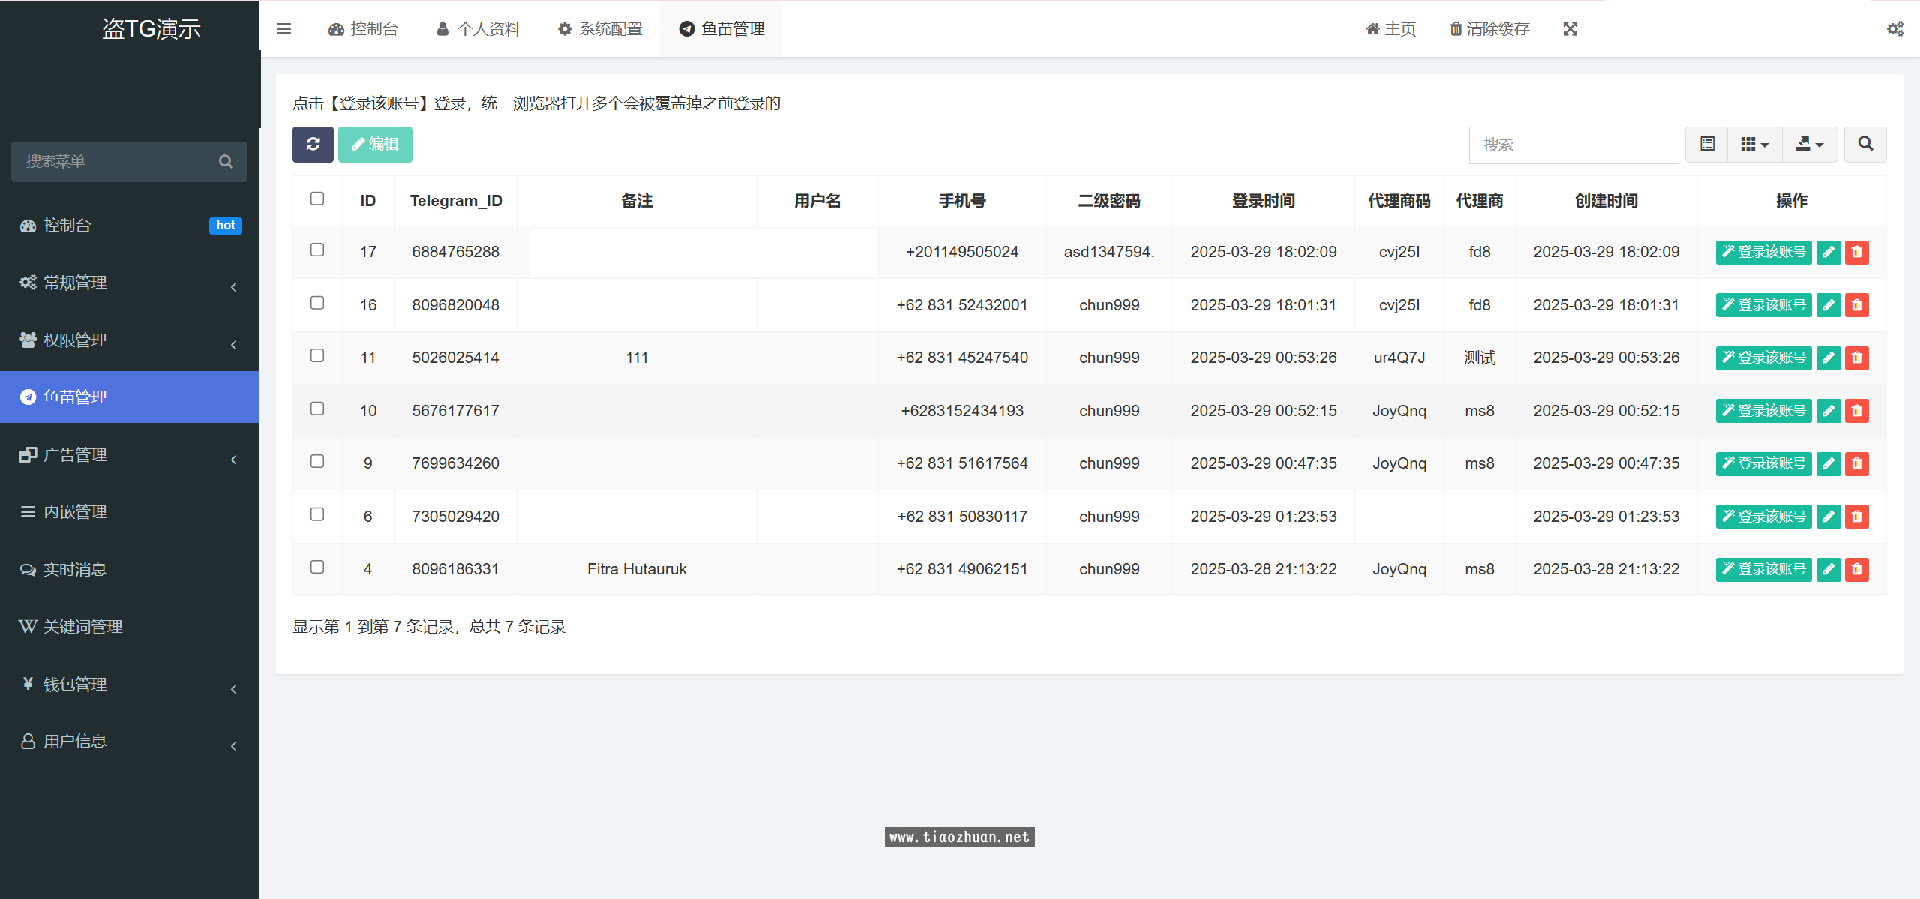Click the 清除缓存 link in header
Image resolution: width=1920 pixels, height=899 pixels.
(1489, 29)
